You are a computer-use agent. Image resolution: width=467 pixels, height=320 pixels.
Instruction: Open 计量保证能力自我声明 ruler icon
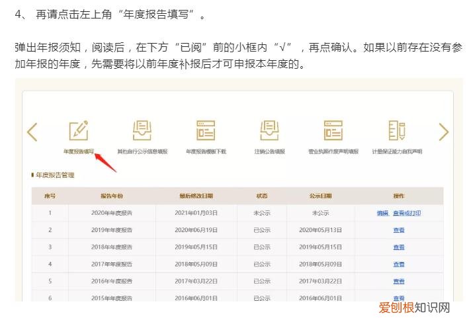397,130
